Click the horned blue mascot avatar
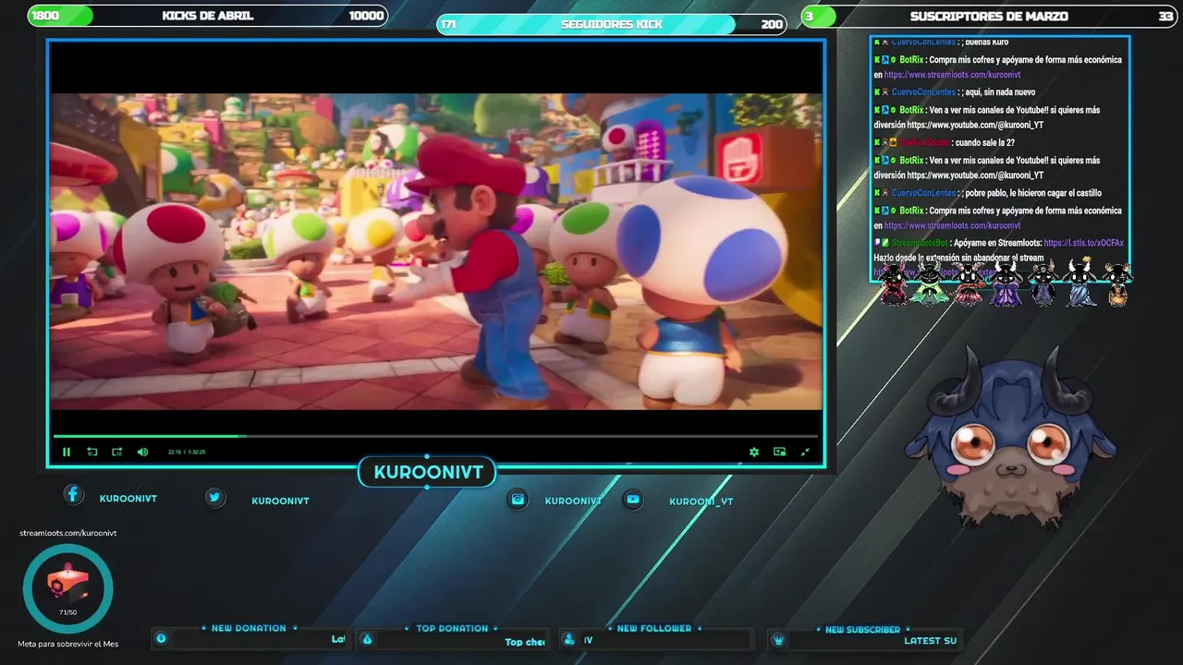This screenshot has width=1183, height=665. coord(1012,436)
